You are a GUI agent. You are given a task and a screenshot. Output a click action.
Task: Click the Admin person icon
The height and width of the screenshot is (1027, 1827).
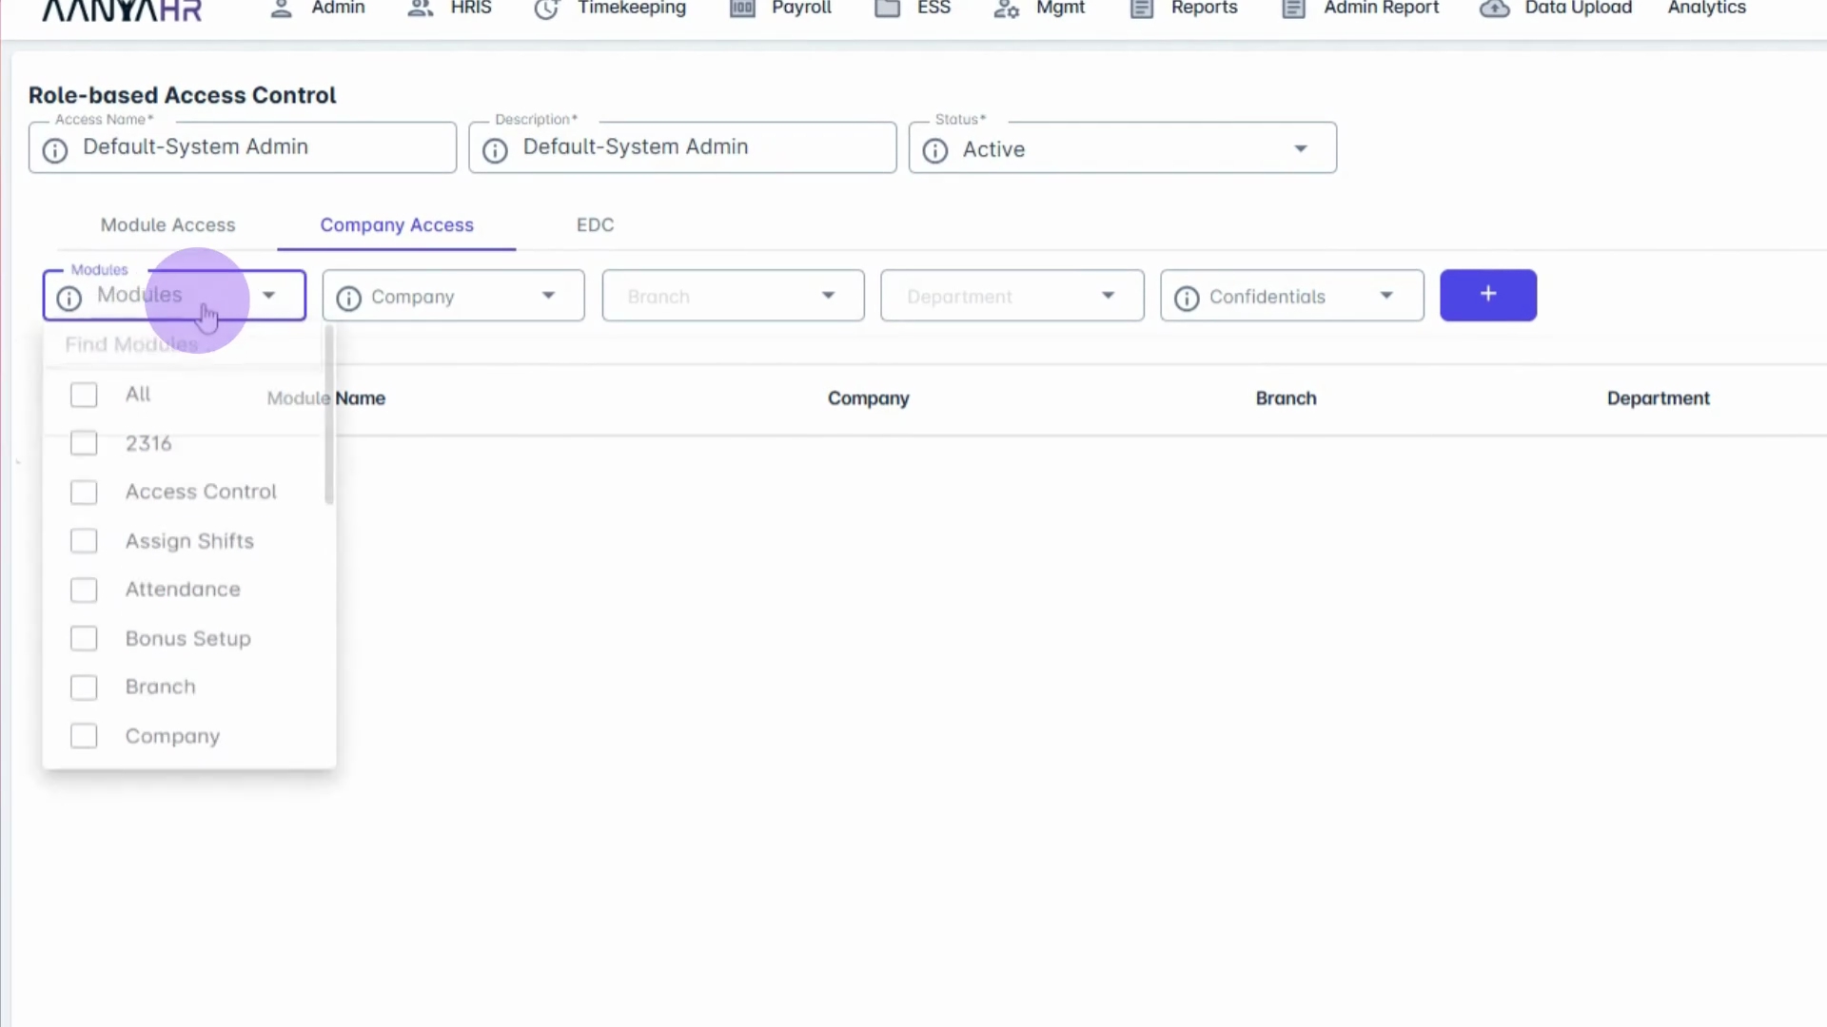[x=281, y=9]
